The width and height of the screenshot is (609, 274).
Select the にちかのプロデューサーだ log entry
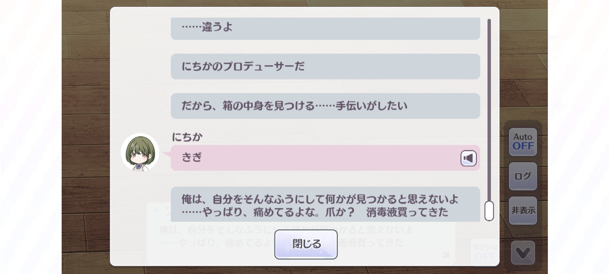[325, 66]
